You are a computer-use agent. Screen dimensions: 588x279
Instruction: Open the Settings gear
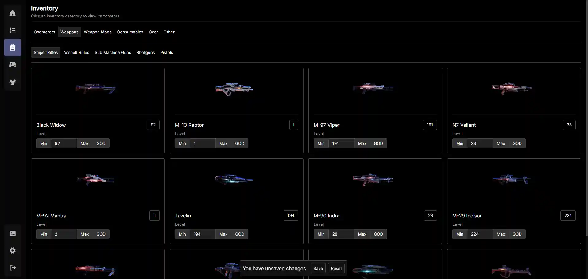click(x=12, y=251)
